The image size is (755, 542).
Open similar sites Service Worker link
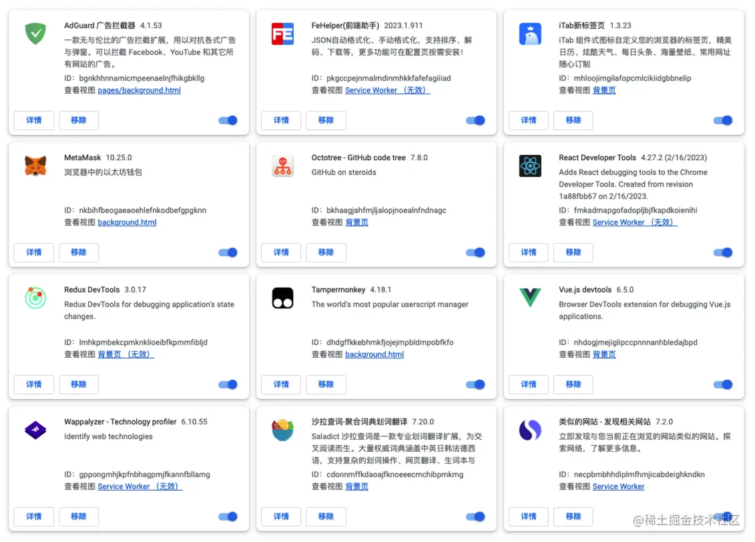(x=618, y=487)
